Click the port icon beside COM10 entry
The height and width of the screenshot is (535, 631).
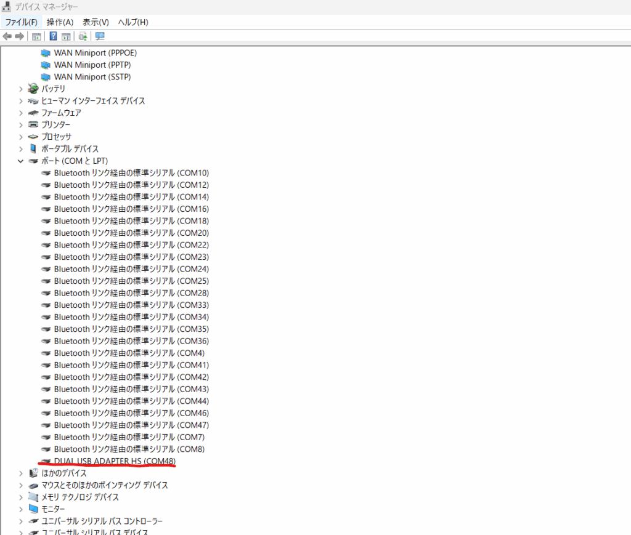[x=46, y=173]
